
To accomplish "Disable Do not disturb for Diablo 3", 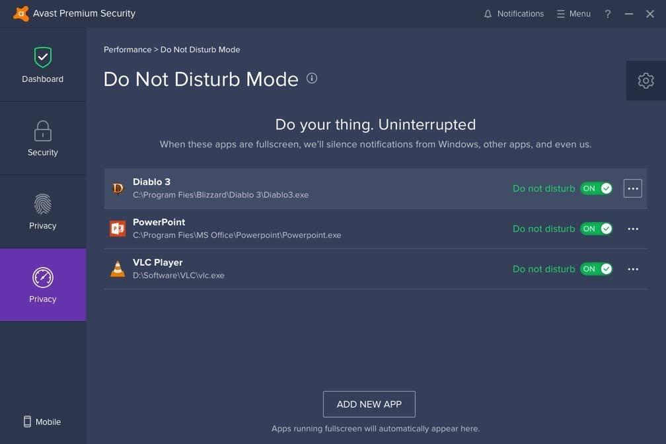I will point(595,188).
